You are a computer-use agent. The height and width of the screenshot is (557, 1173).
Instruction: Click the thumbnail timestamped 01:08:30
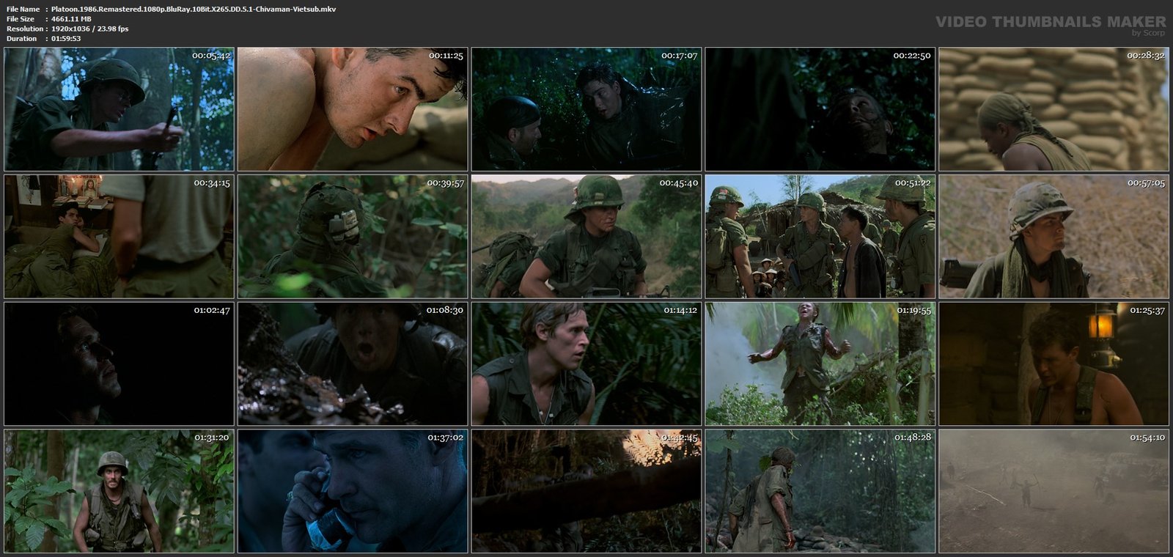(x=353, y=364)
